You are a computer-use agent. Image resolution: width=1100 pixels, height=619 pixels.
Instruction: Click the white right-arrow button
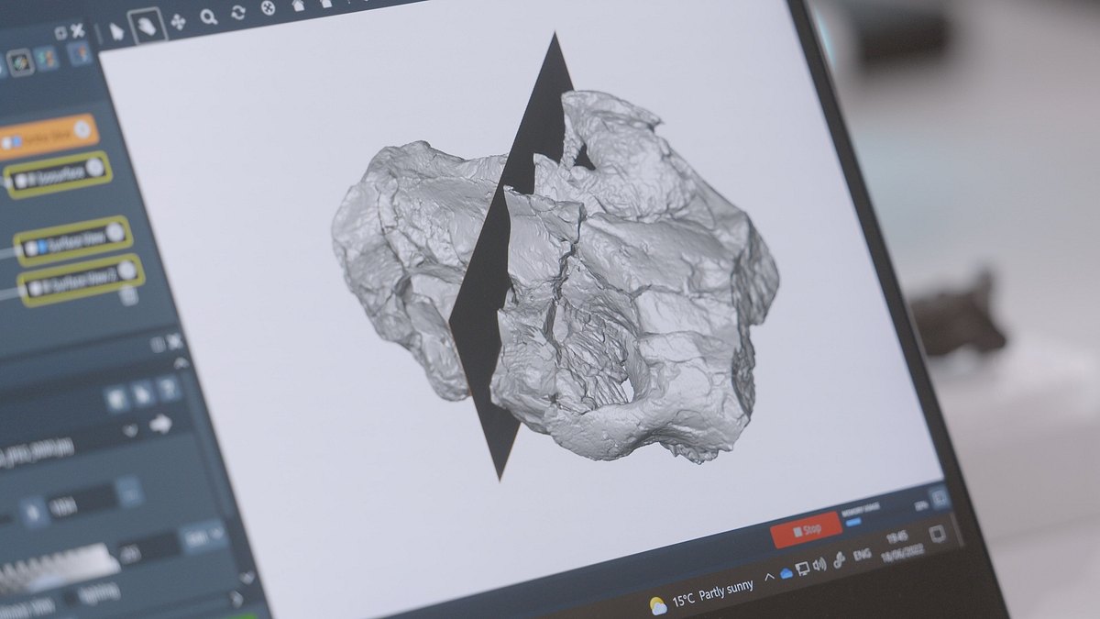(162, 425)
